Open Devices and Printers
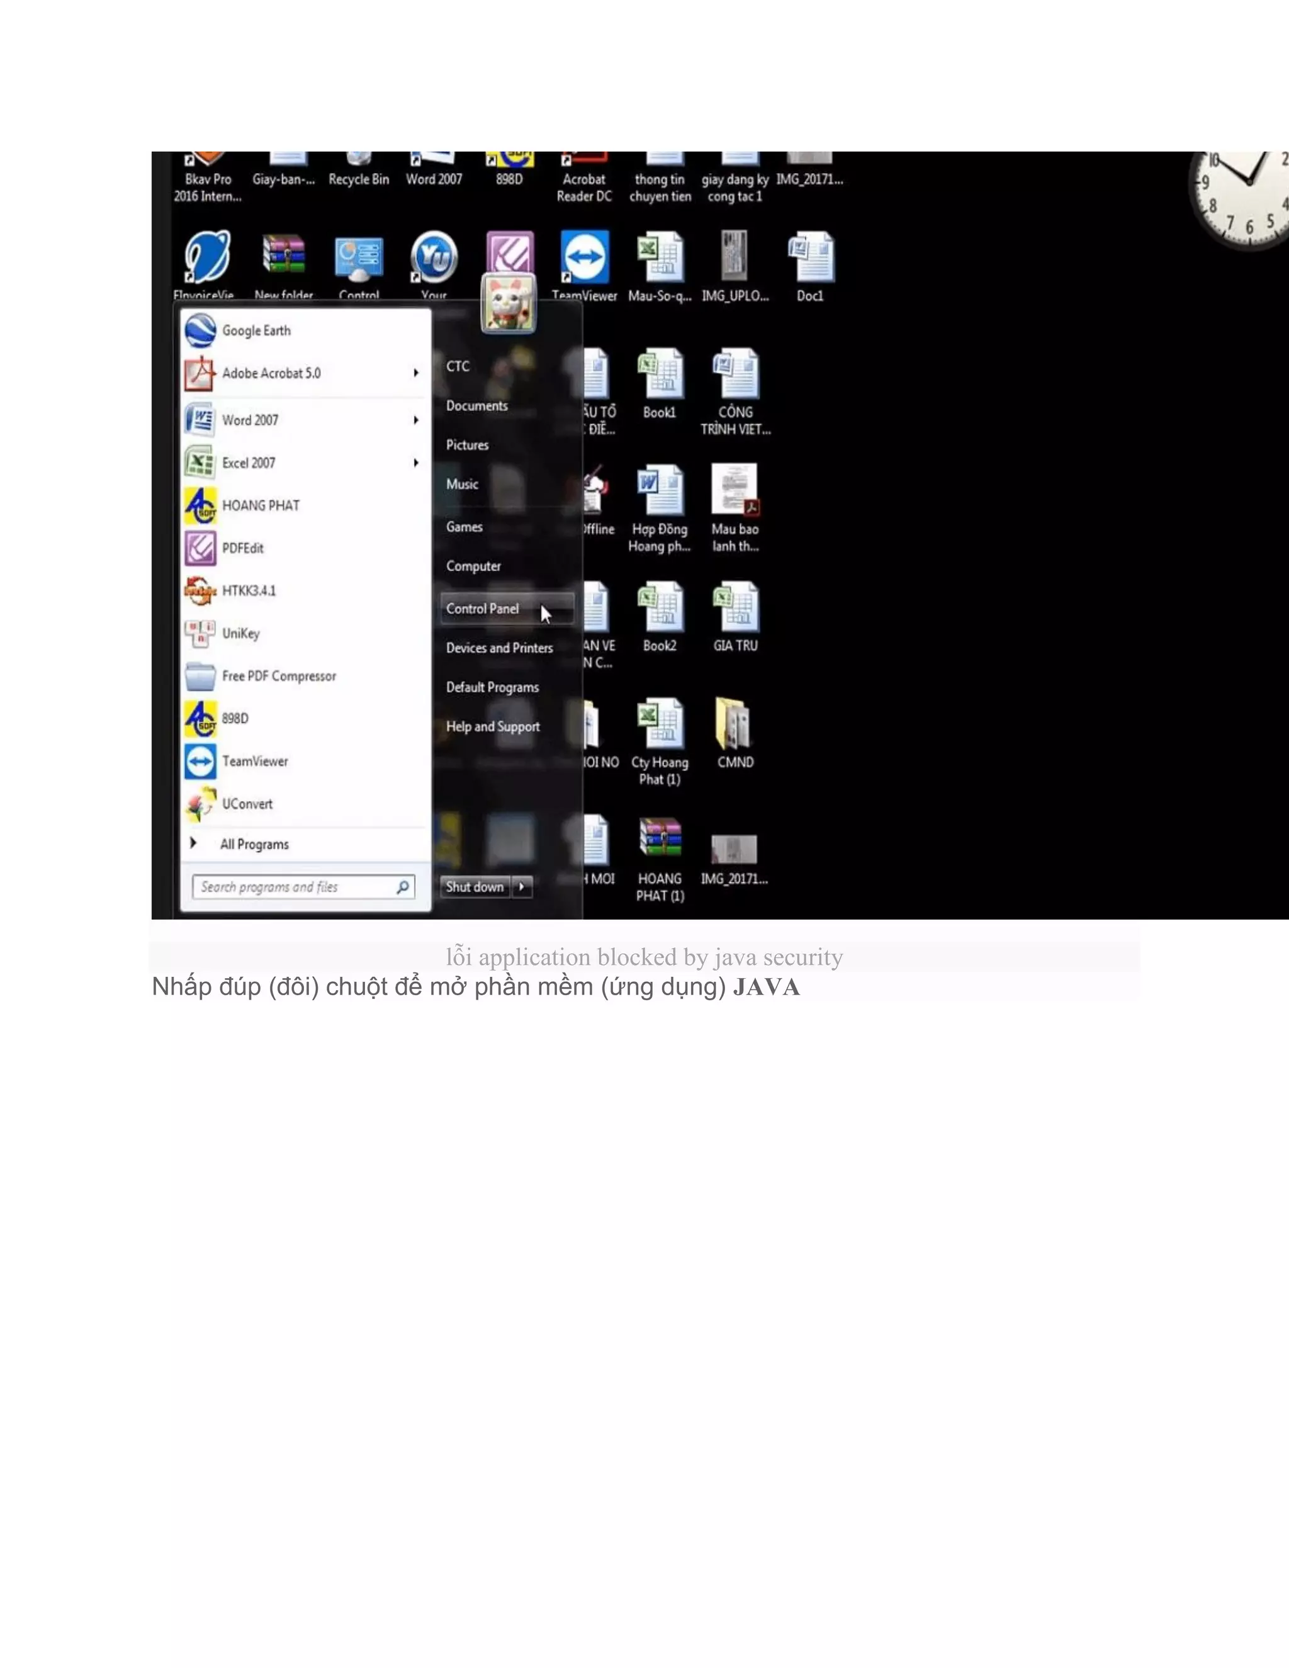Screen dimensions: 1289x1668 point(499,648)
